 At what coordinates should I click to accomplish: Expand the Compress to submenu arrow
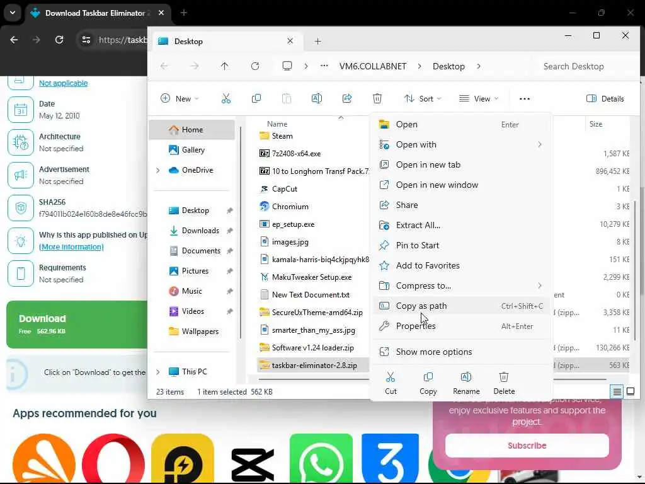540,285
